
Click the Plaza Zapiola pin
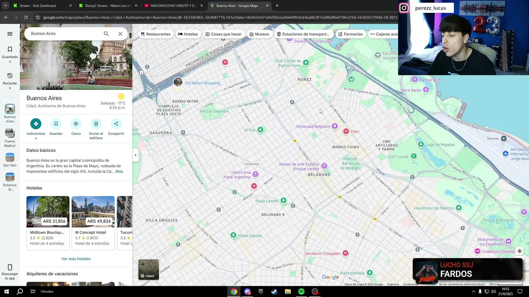coord(234,235)
